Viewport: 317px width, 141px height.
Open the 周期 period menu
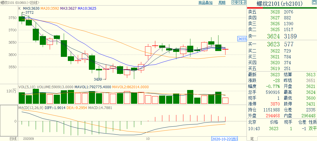coord(222,3)
